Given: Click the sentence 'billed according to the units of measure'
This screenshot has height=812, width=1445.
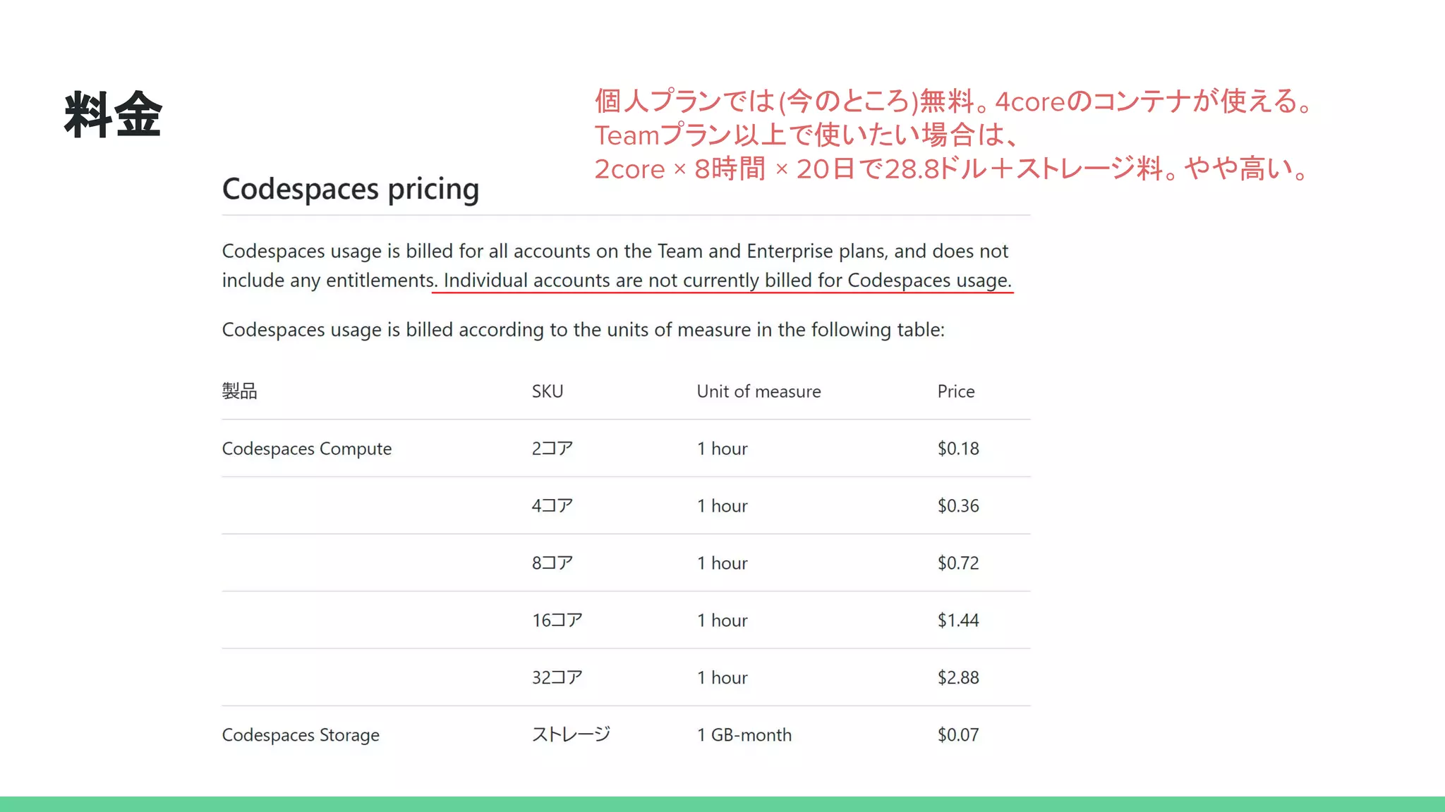Looking at the screenshot, I should [583, 330].
